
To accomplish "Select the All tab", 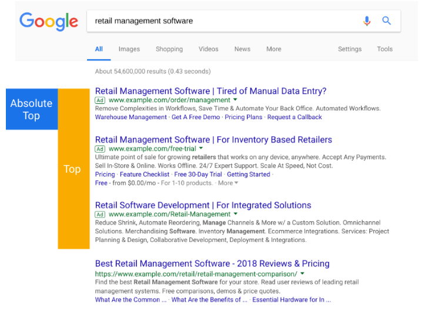I will [99, 49].
